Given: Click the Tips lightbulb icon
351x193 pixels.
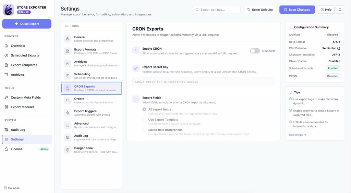Looking at the screenshot, I should tap(291, 92).
